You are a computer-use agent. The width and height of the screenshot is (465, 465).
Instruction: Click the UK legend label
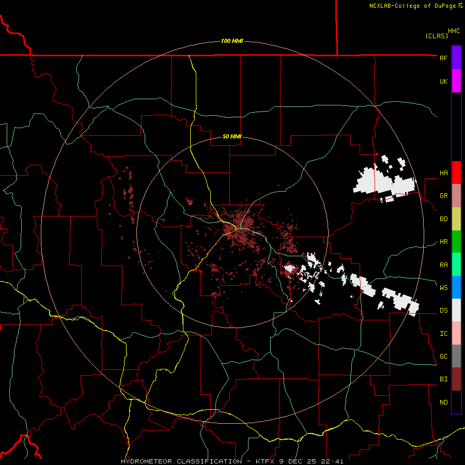tap(443, 81)
